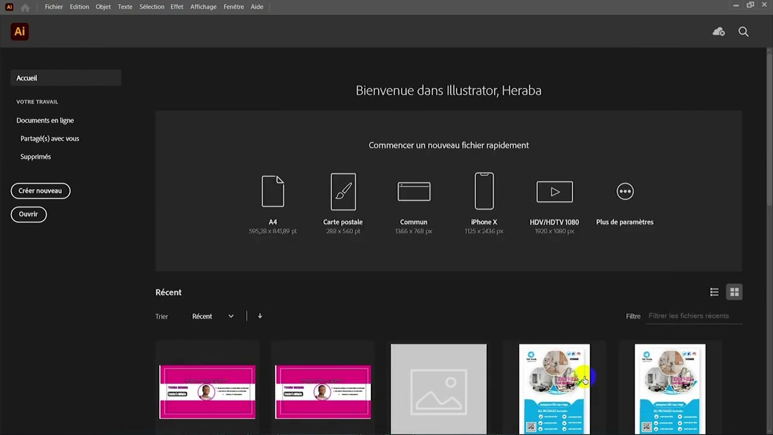
Task: Open the Edition menu
Action: point(79,7)
